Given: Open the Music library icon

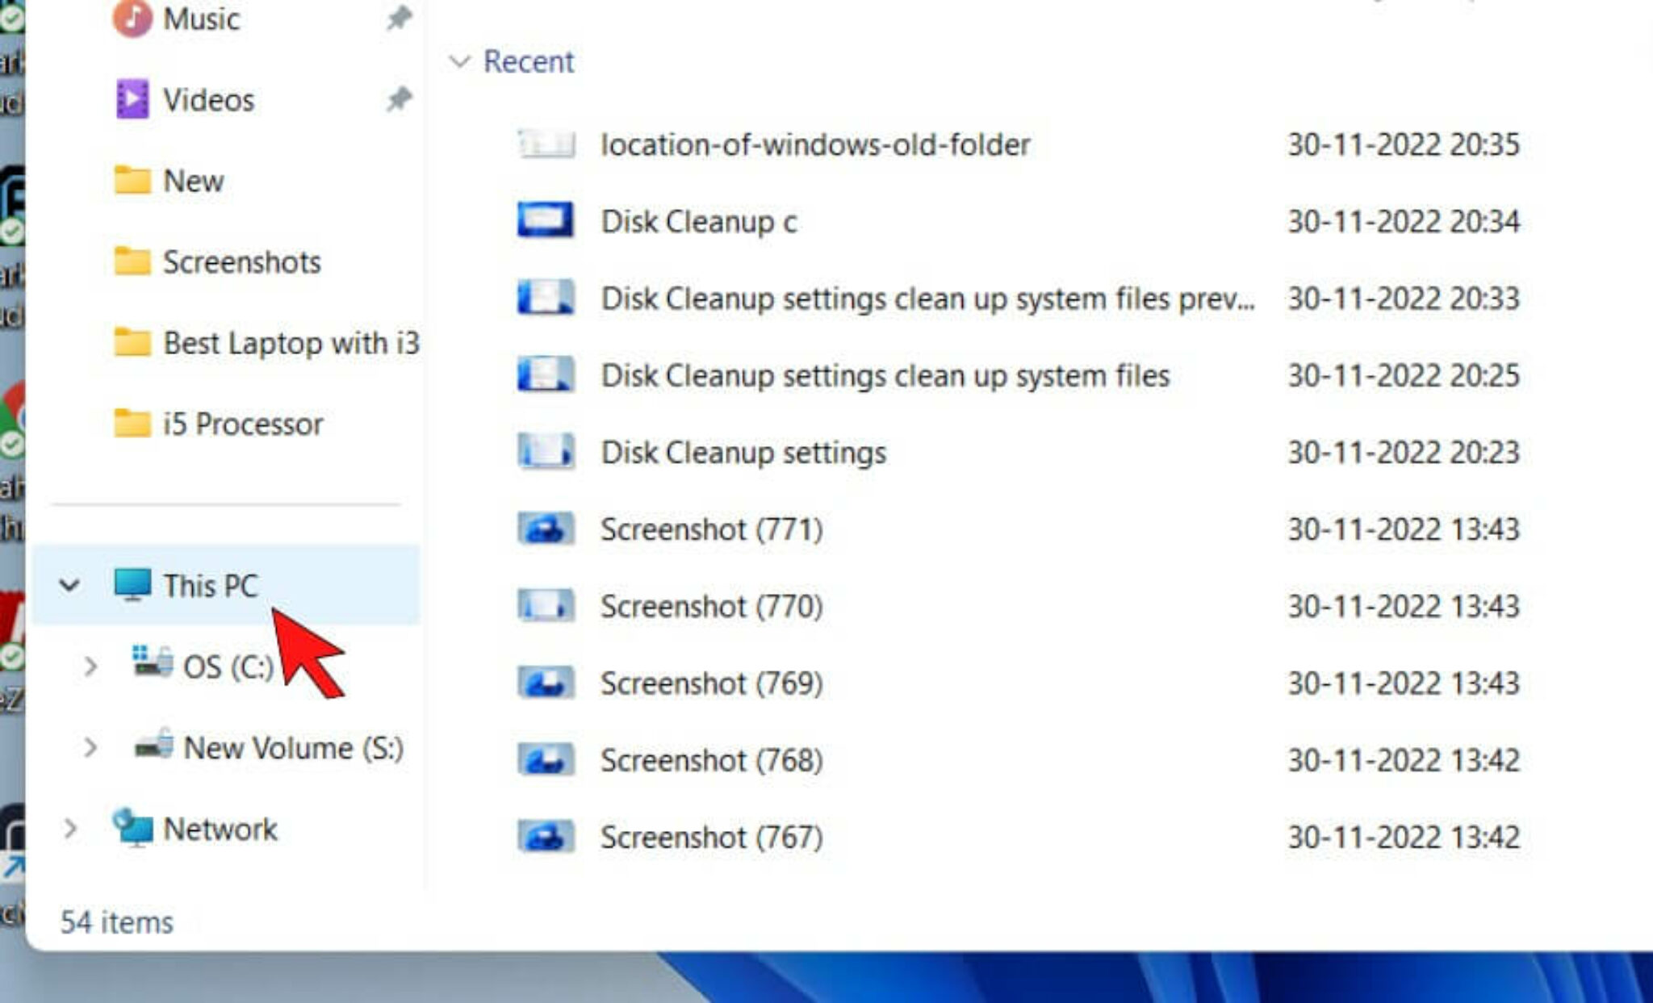Looking at the screenshot, I should click(134, 18).
